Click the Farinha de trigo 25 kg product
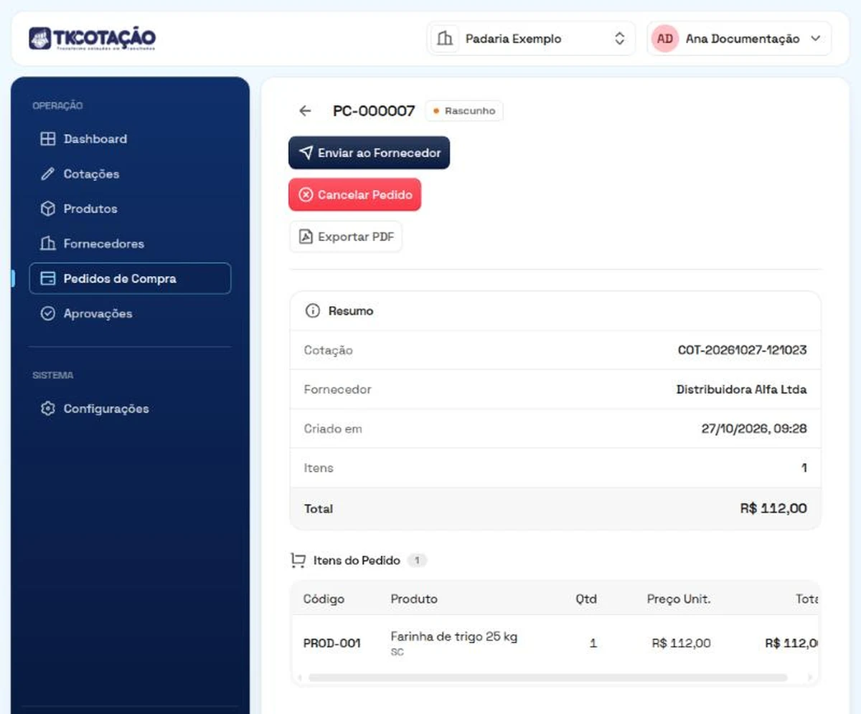This screenshot has width=861, height=714. coord(453,637)
